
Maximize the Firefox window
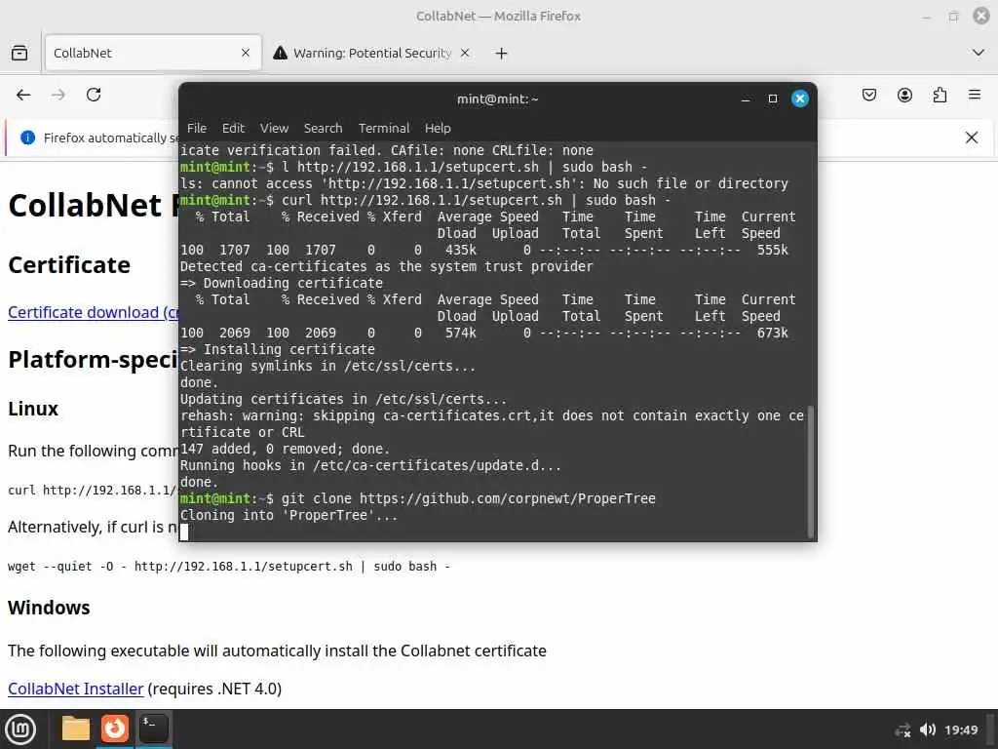tap(953, 16)
